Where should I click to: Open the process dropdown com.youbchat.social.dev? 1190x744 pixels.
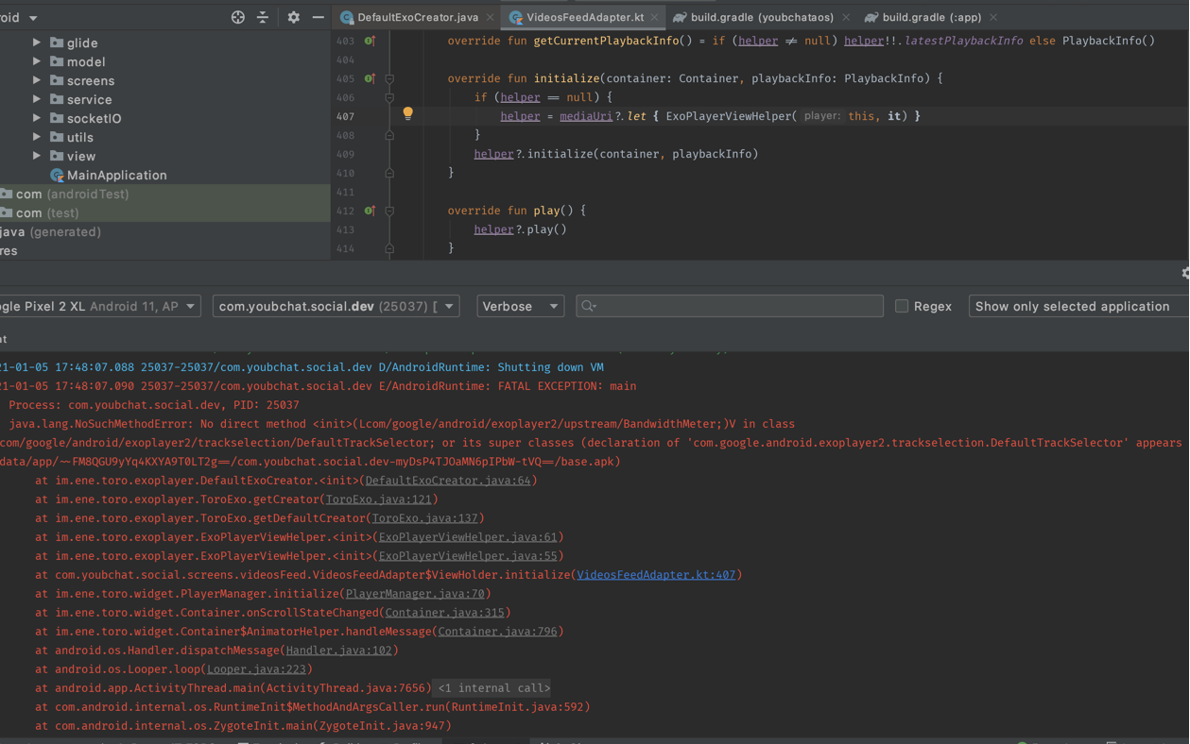coord(336,306)
